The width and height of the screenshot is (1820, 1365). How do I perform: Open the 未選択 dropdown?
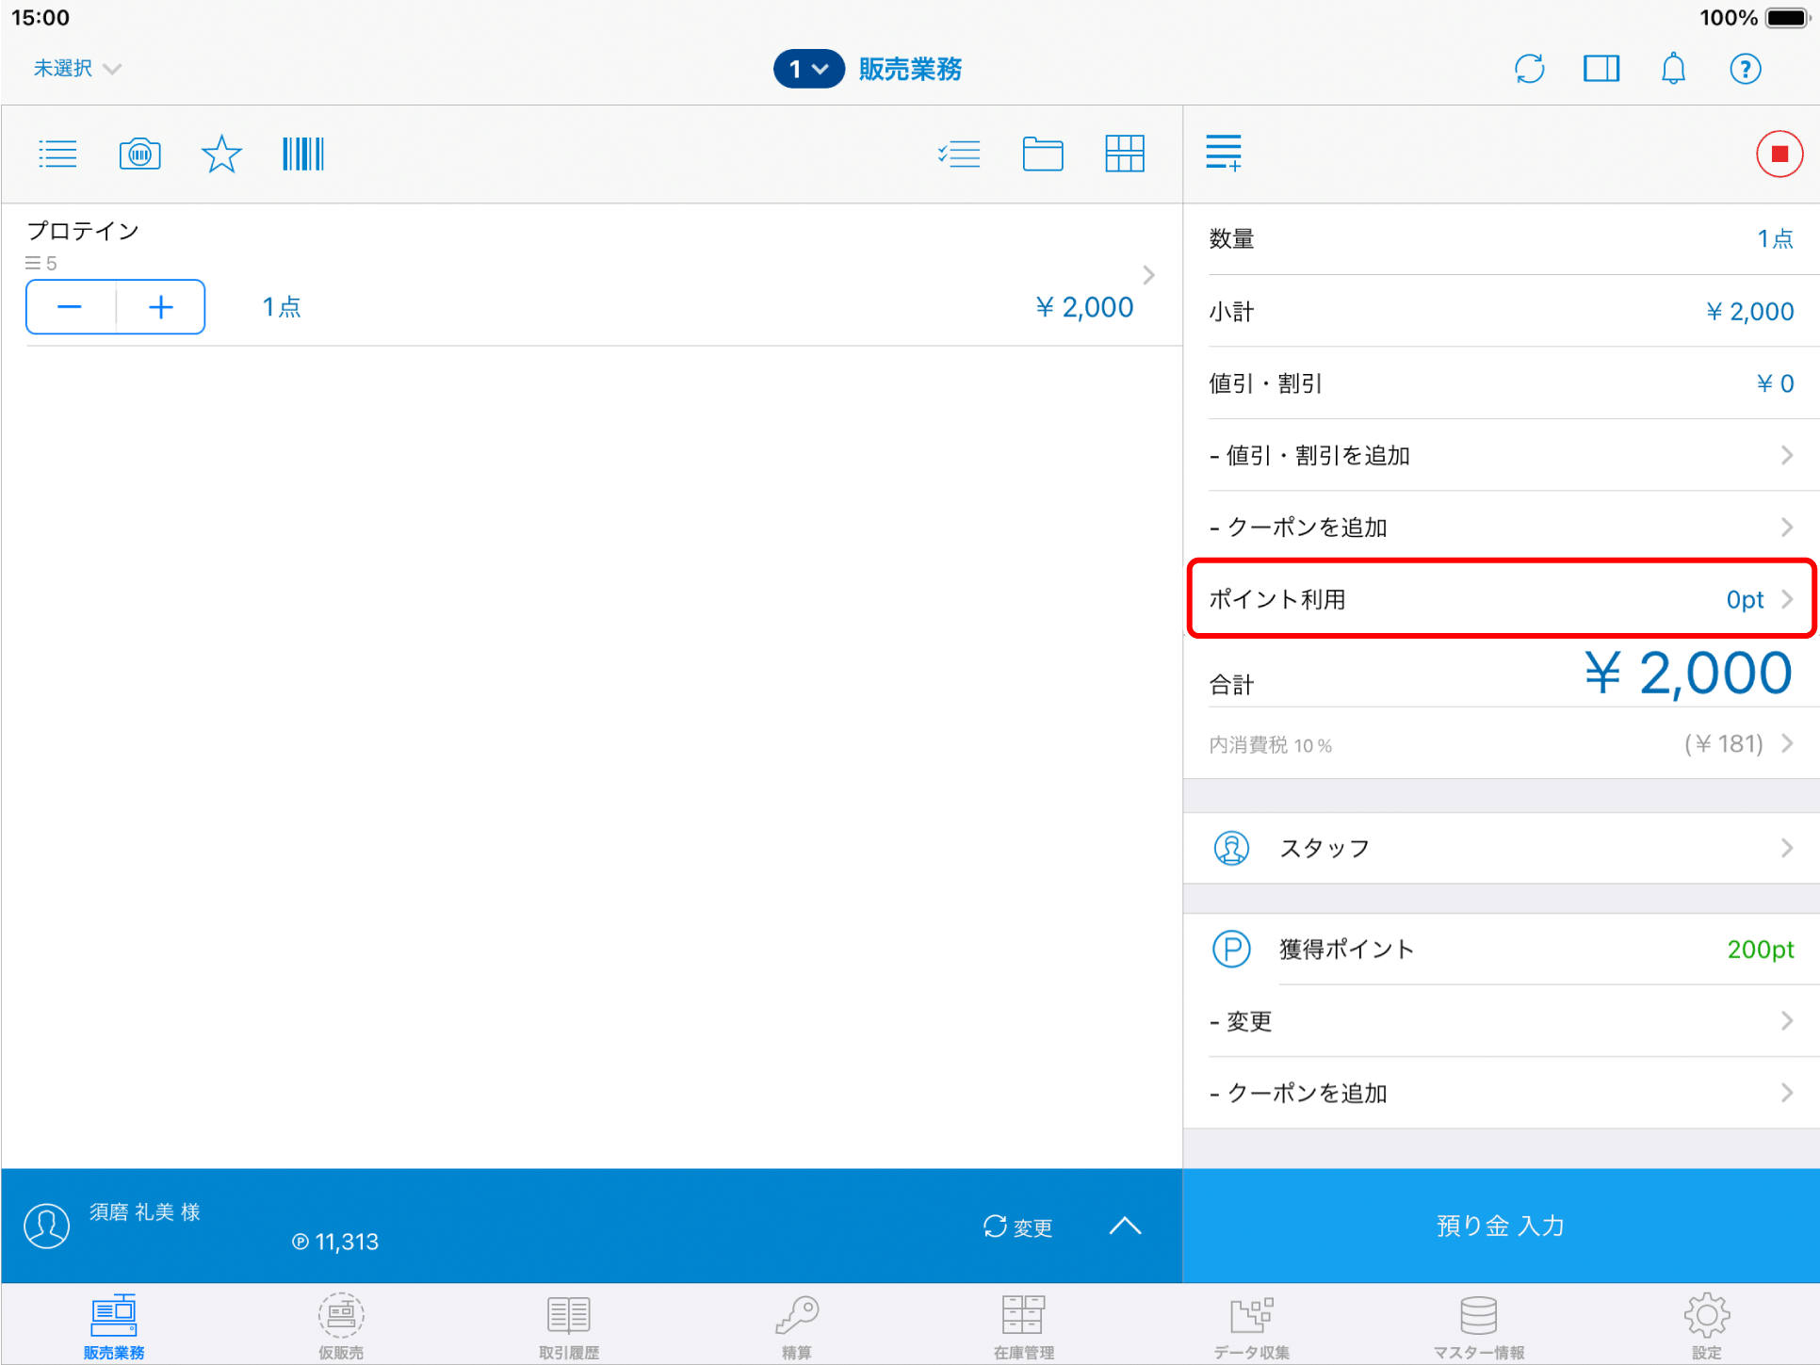click(x=77, y=69)
